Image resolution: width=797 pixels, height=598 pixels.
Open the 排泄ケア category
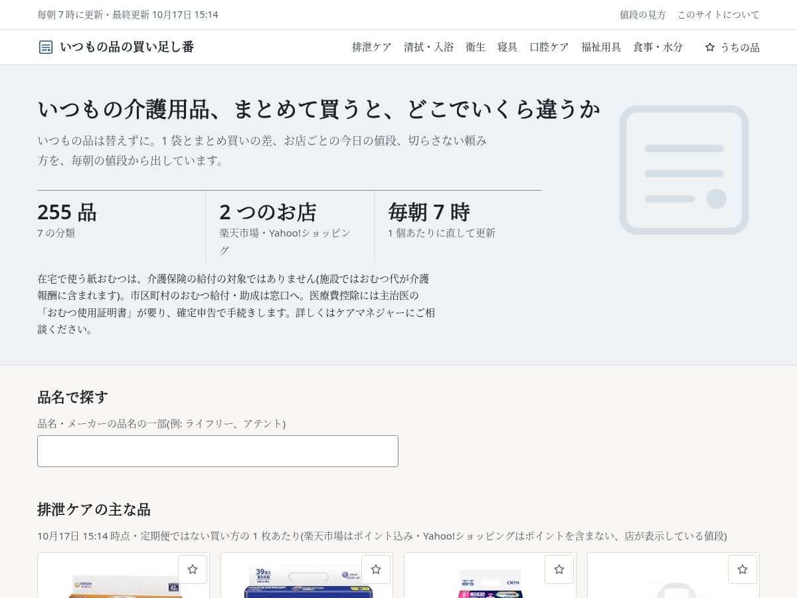tap(372, 47)
